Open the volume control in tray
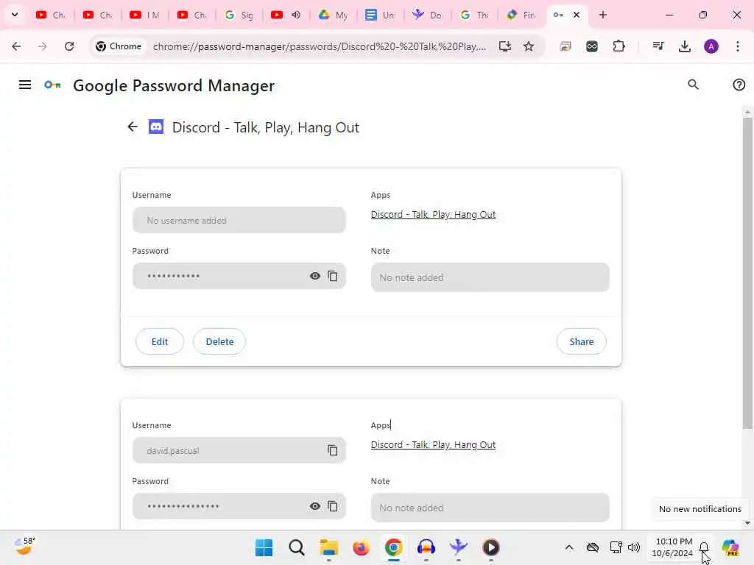 tap(634, 547)
